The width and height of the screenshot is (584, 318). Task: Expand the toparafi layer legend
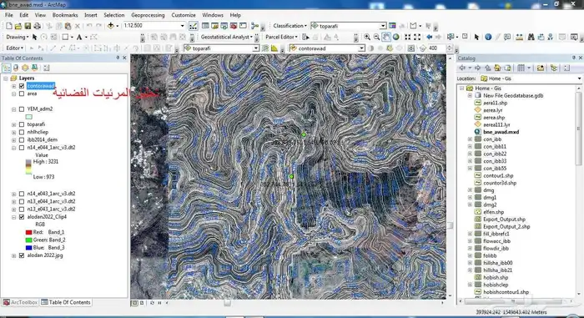click(14, 124)
